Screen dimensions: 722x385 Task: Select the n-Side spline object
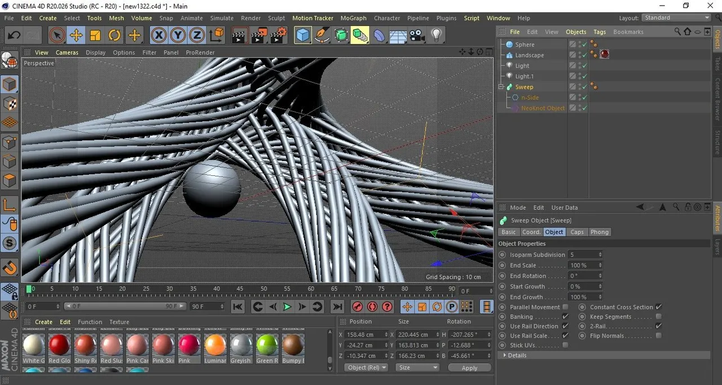[530, 98]
